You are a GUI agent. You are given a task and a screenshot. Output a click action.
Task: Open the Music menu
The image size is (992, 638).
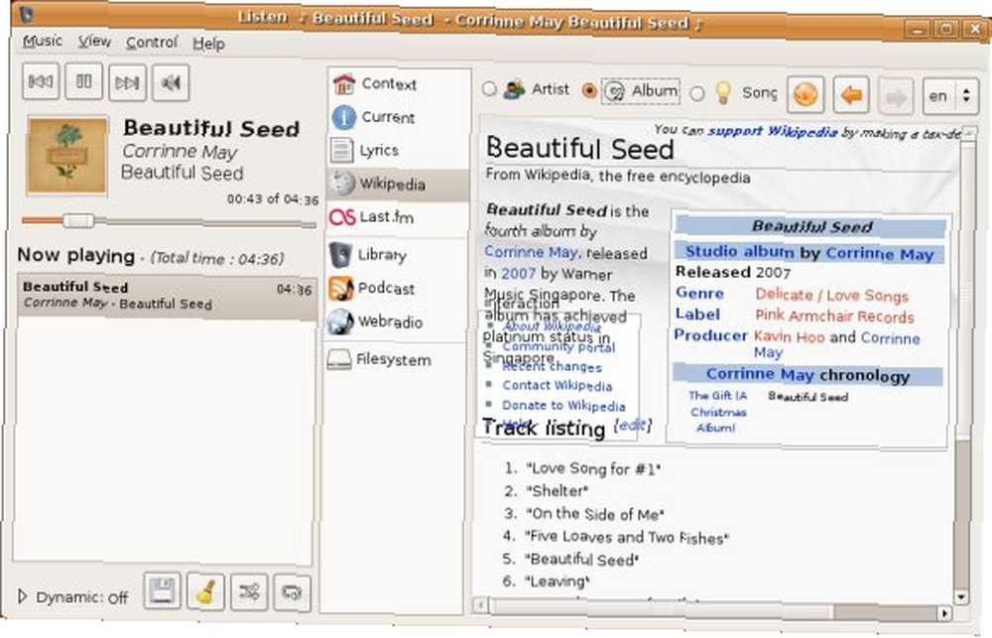click(43, 41)
